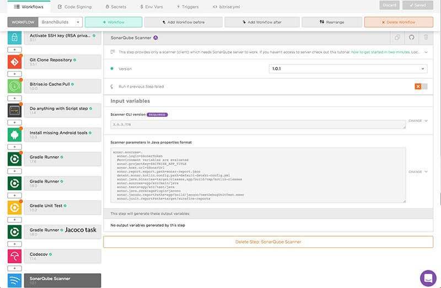Screen dimensions: 441x288
Task: Open the Version 1.0.1 dropdown
Action: (348, 69)
